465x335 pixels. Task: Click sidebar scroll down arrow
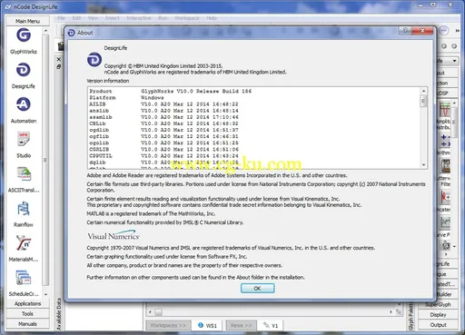click(45, 294)
